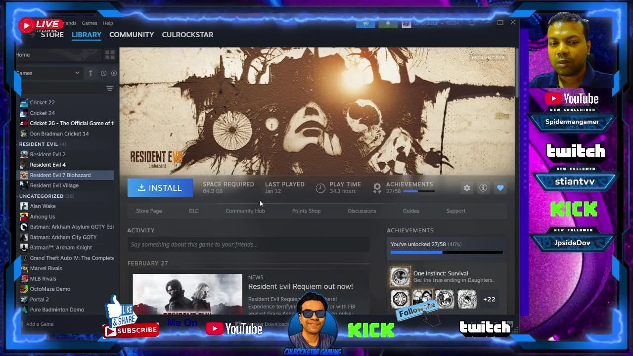Open the Games filter dropdown
The image size is (633, 356).
pos(48,73)
